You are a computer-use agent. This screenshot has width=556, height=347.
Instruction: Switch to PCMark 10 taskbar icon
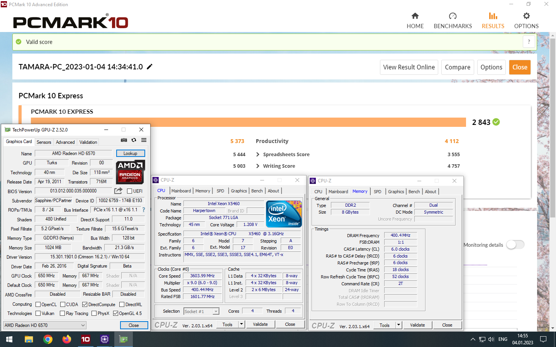tap(86, 339)
